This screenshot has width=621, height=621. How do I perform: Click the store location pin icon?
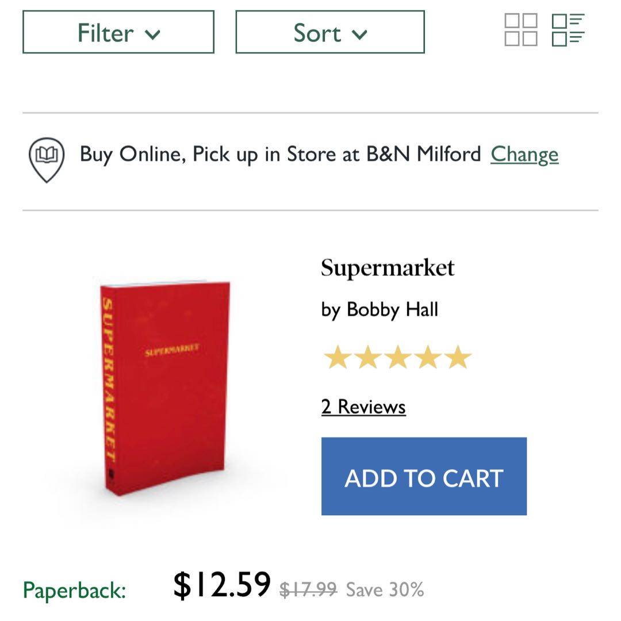coord(47,159)
